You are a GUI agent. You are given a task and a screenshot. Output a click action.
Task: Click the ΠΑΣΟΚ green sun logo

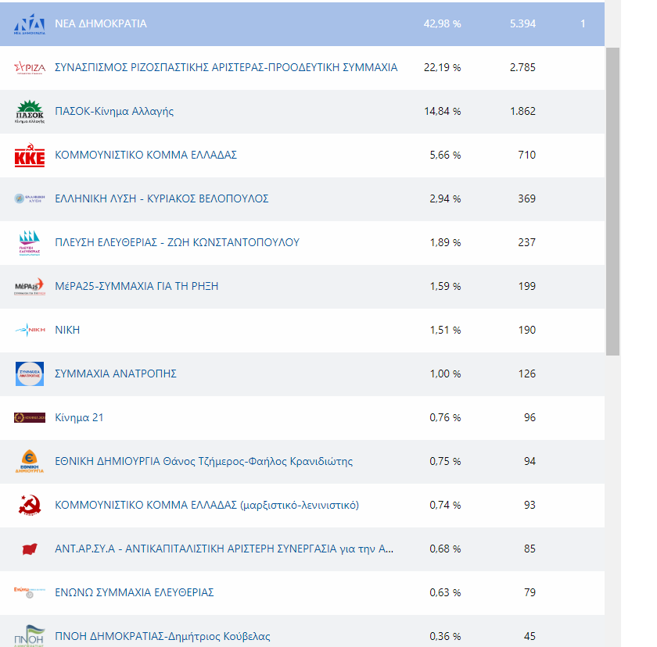click(30, 112)
